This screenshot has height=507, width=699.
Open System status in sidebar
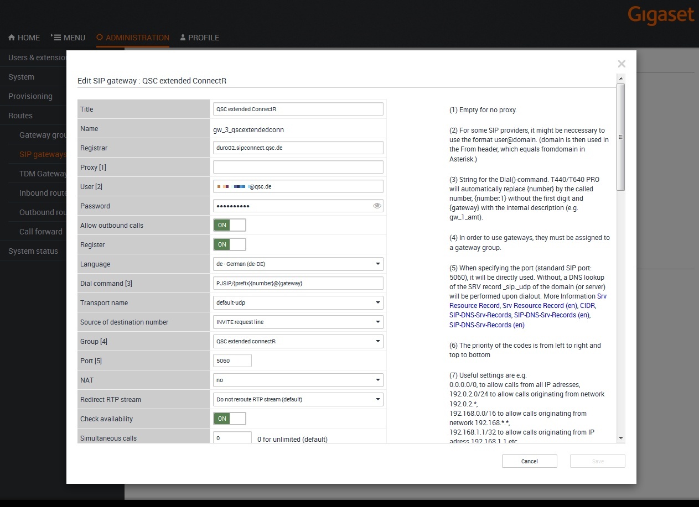click(33, 251)
